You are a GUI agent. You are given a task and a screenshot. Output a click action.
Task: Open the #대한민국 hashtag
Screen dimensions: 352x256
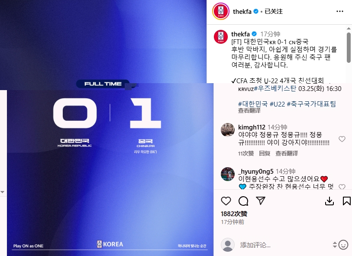pyautogui.click(x=253, y=104)
